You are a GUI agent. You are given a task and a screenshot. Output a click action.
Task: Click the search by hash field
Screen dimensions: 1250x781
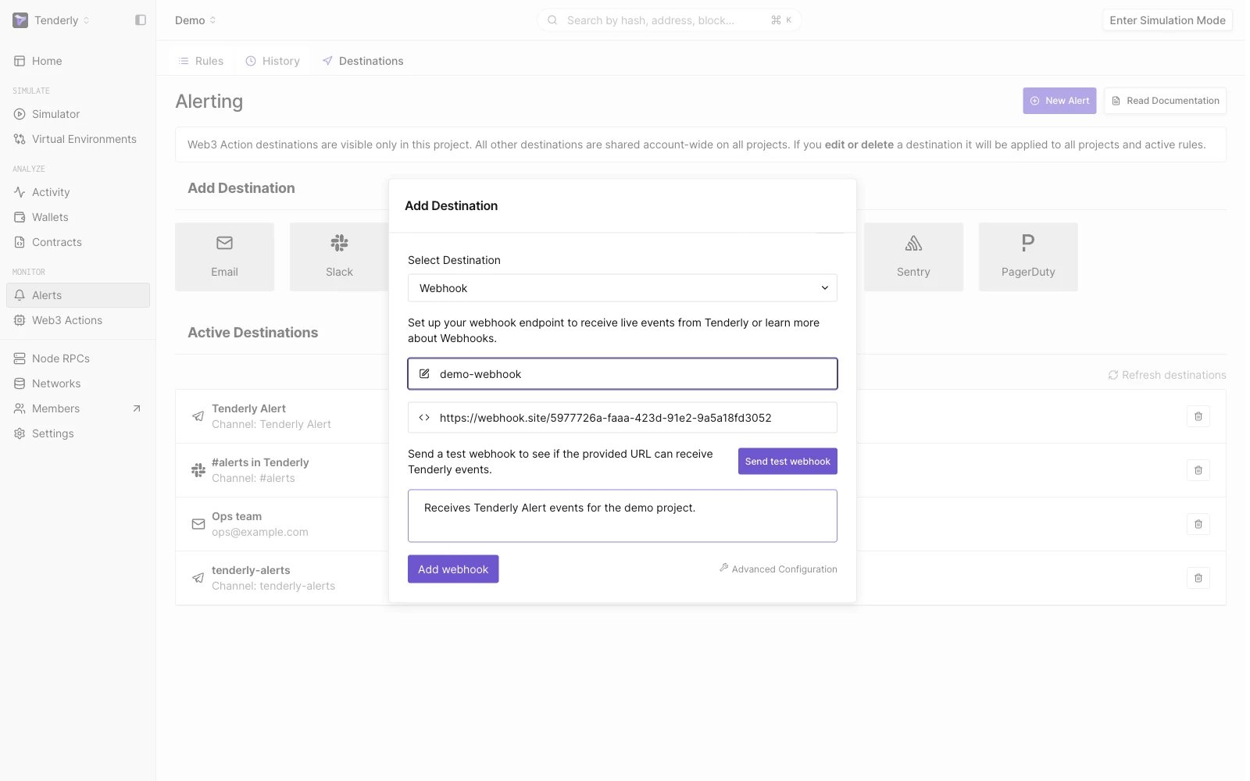click(x=669, y=20)
